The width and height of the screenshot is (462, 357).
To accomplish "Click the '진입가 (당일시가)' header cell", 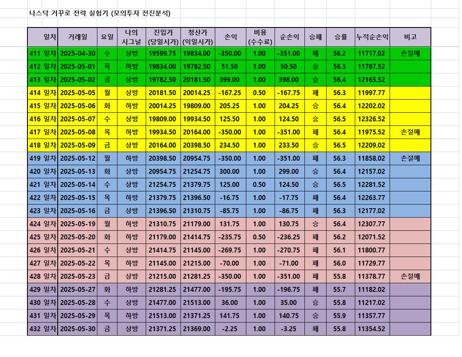I will click(163, 37).
